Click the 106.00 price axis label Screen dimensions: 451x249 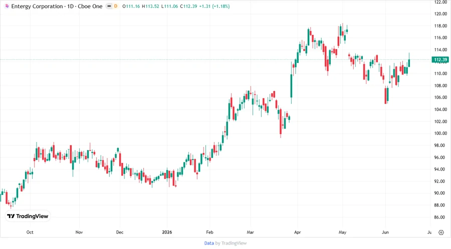coord(440,97)
